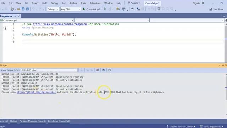
Task: Switch to Developer PowerShell tab
Action: point(59,121)
